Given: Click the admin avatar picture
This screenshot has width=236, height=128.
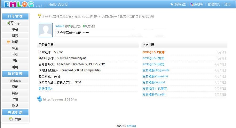Looking at the screenshot, I should [x=46, y=30].
